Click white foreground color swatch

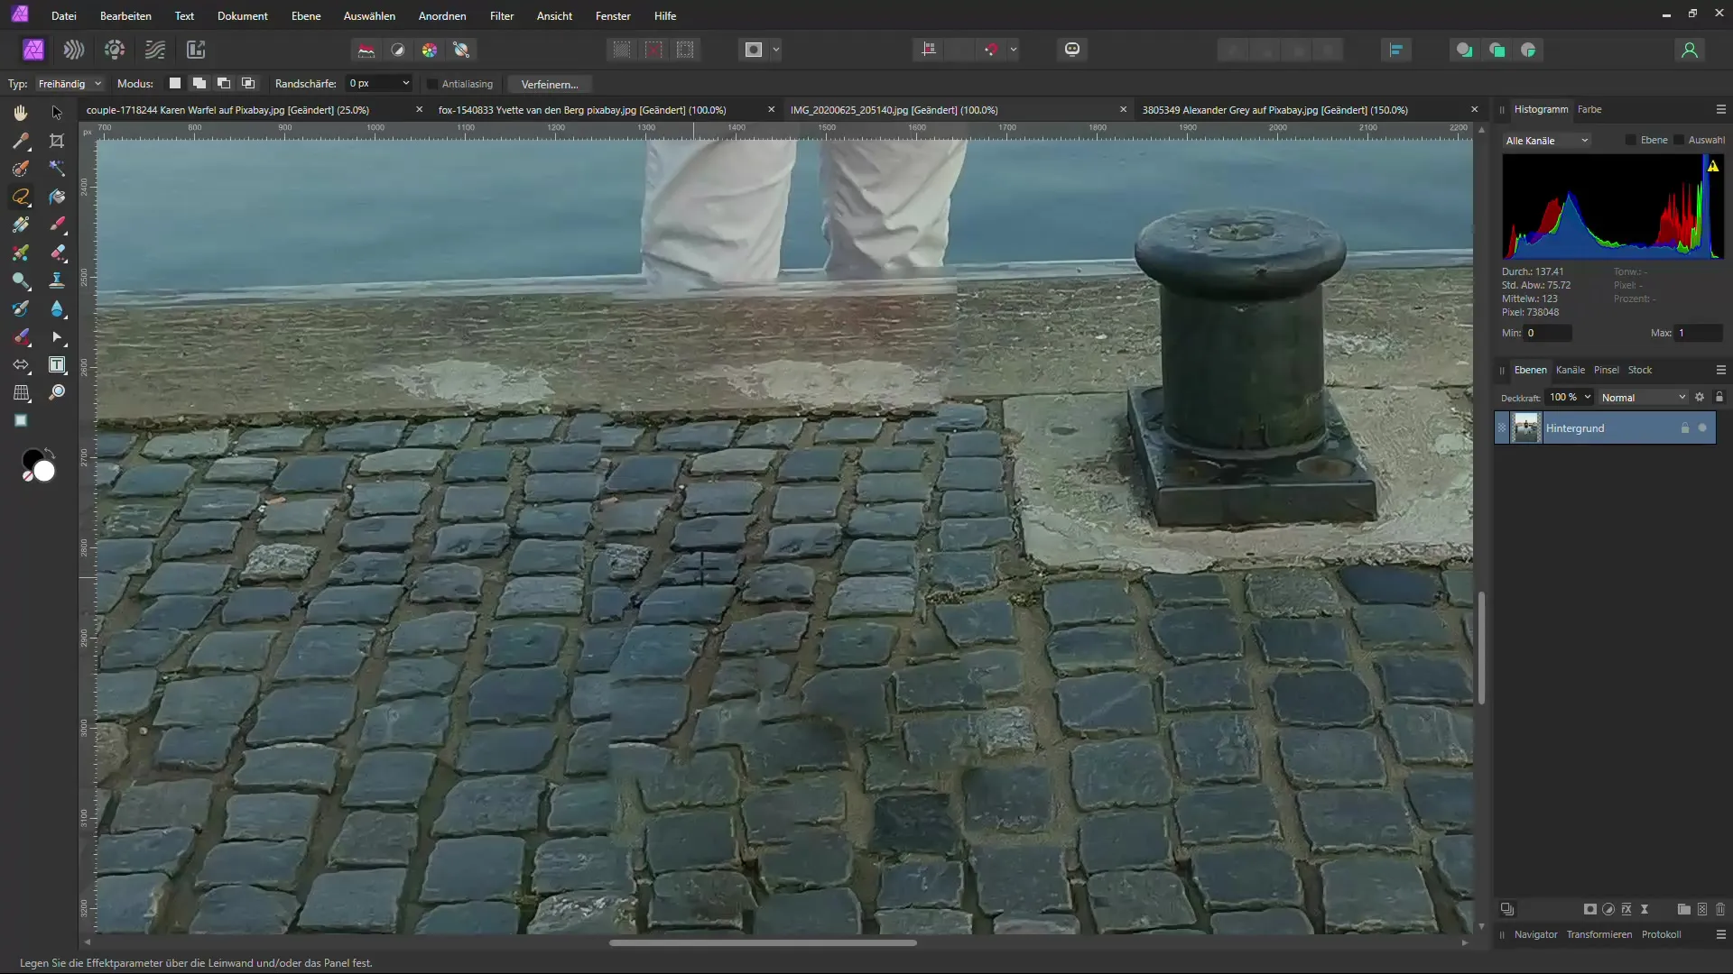(x=44, y=471)
